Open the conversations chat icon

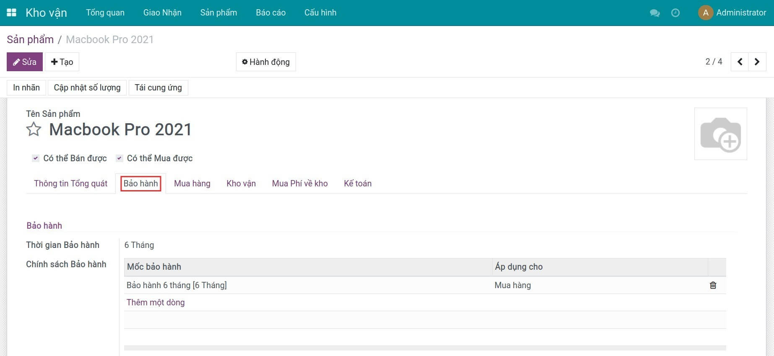(x=655, y=13)
